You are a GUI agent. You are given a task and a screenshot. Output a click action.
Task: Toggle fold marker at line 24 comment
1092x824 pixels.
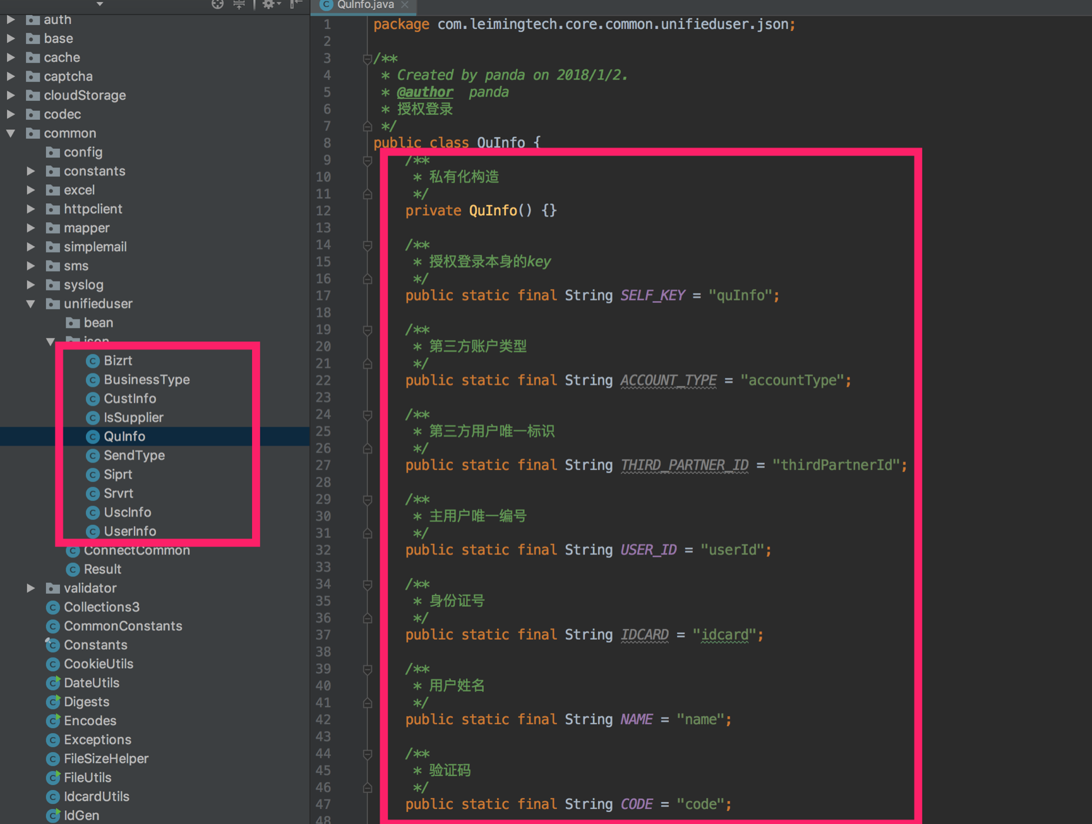[x=368, y=415]
